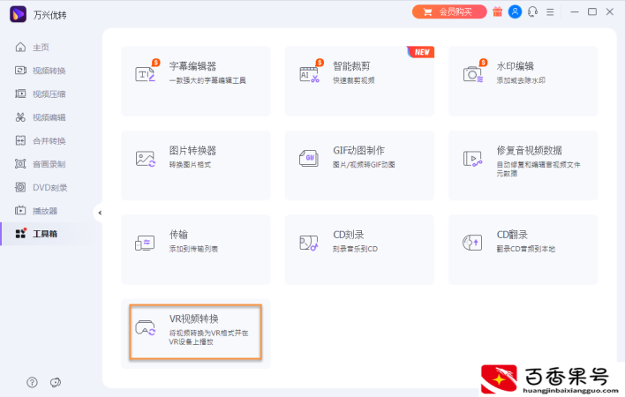Click the merge icon beside 合并转换
The image size is (625, 397).
pyautogui.click(x=20, y=140)
